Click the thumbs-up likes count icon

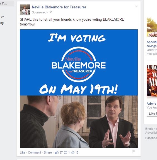57,152
